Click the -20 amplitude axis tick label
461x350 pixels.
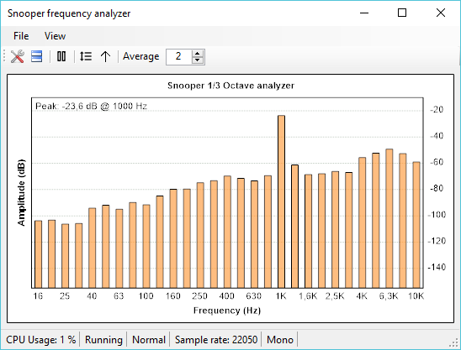pyautogui.click(x=437, y=110)
